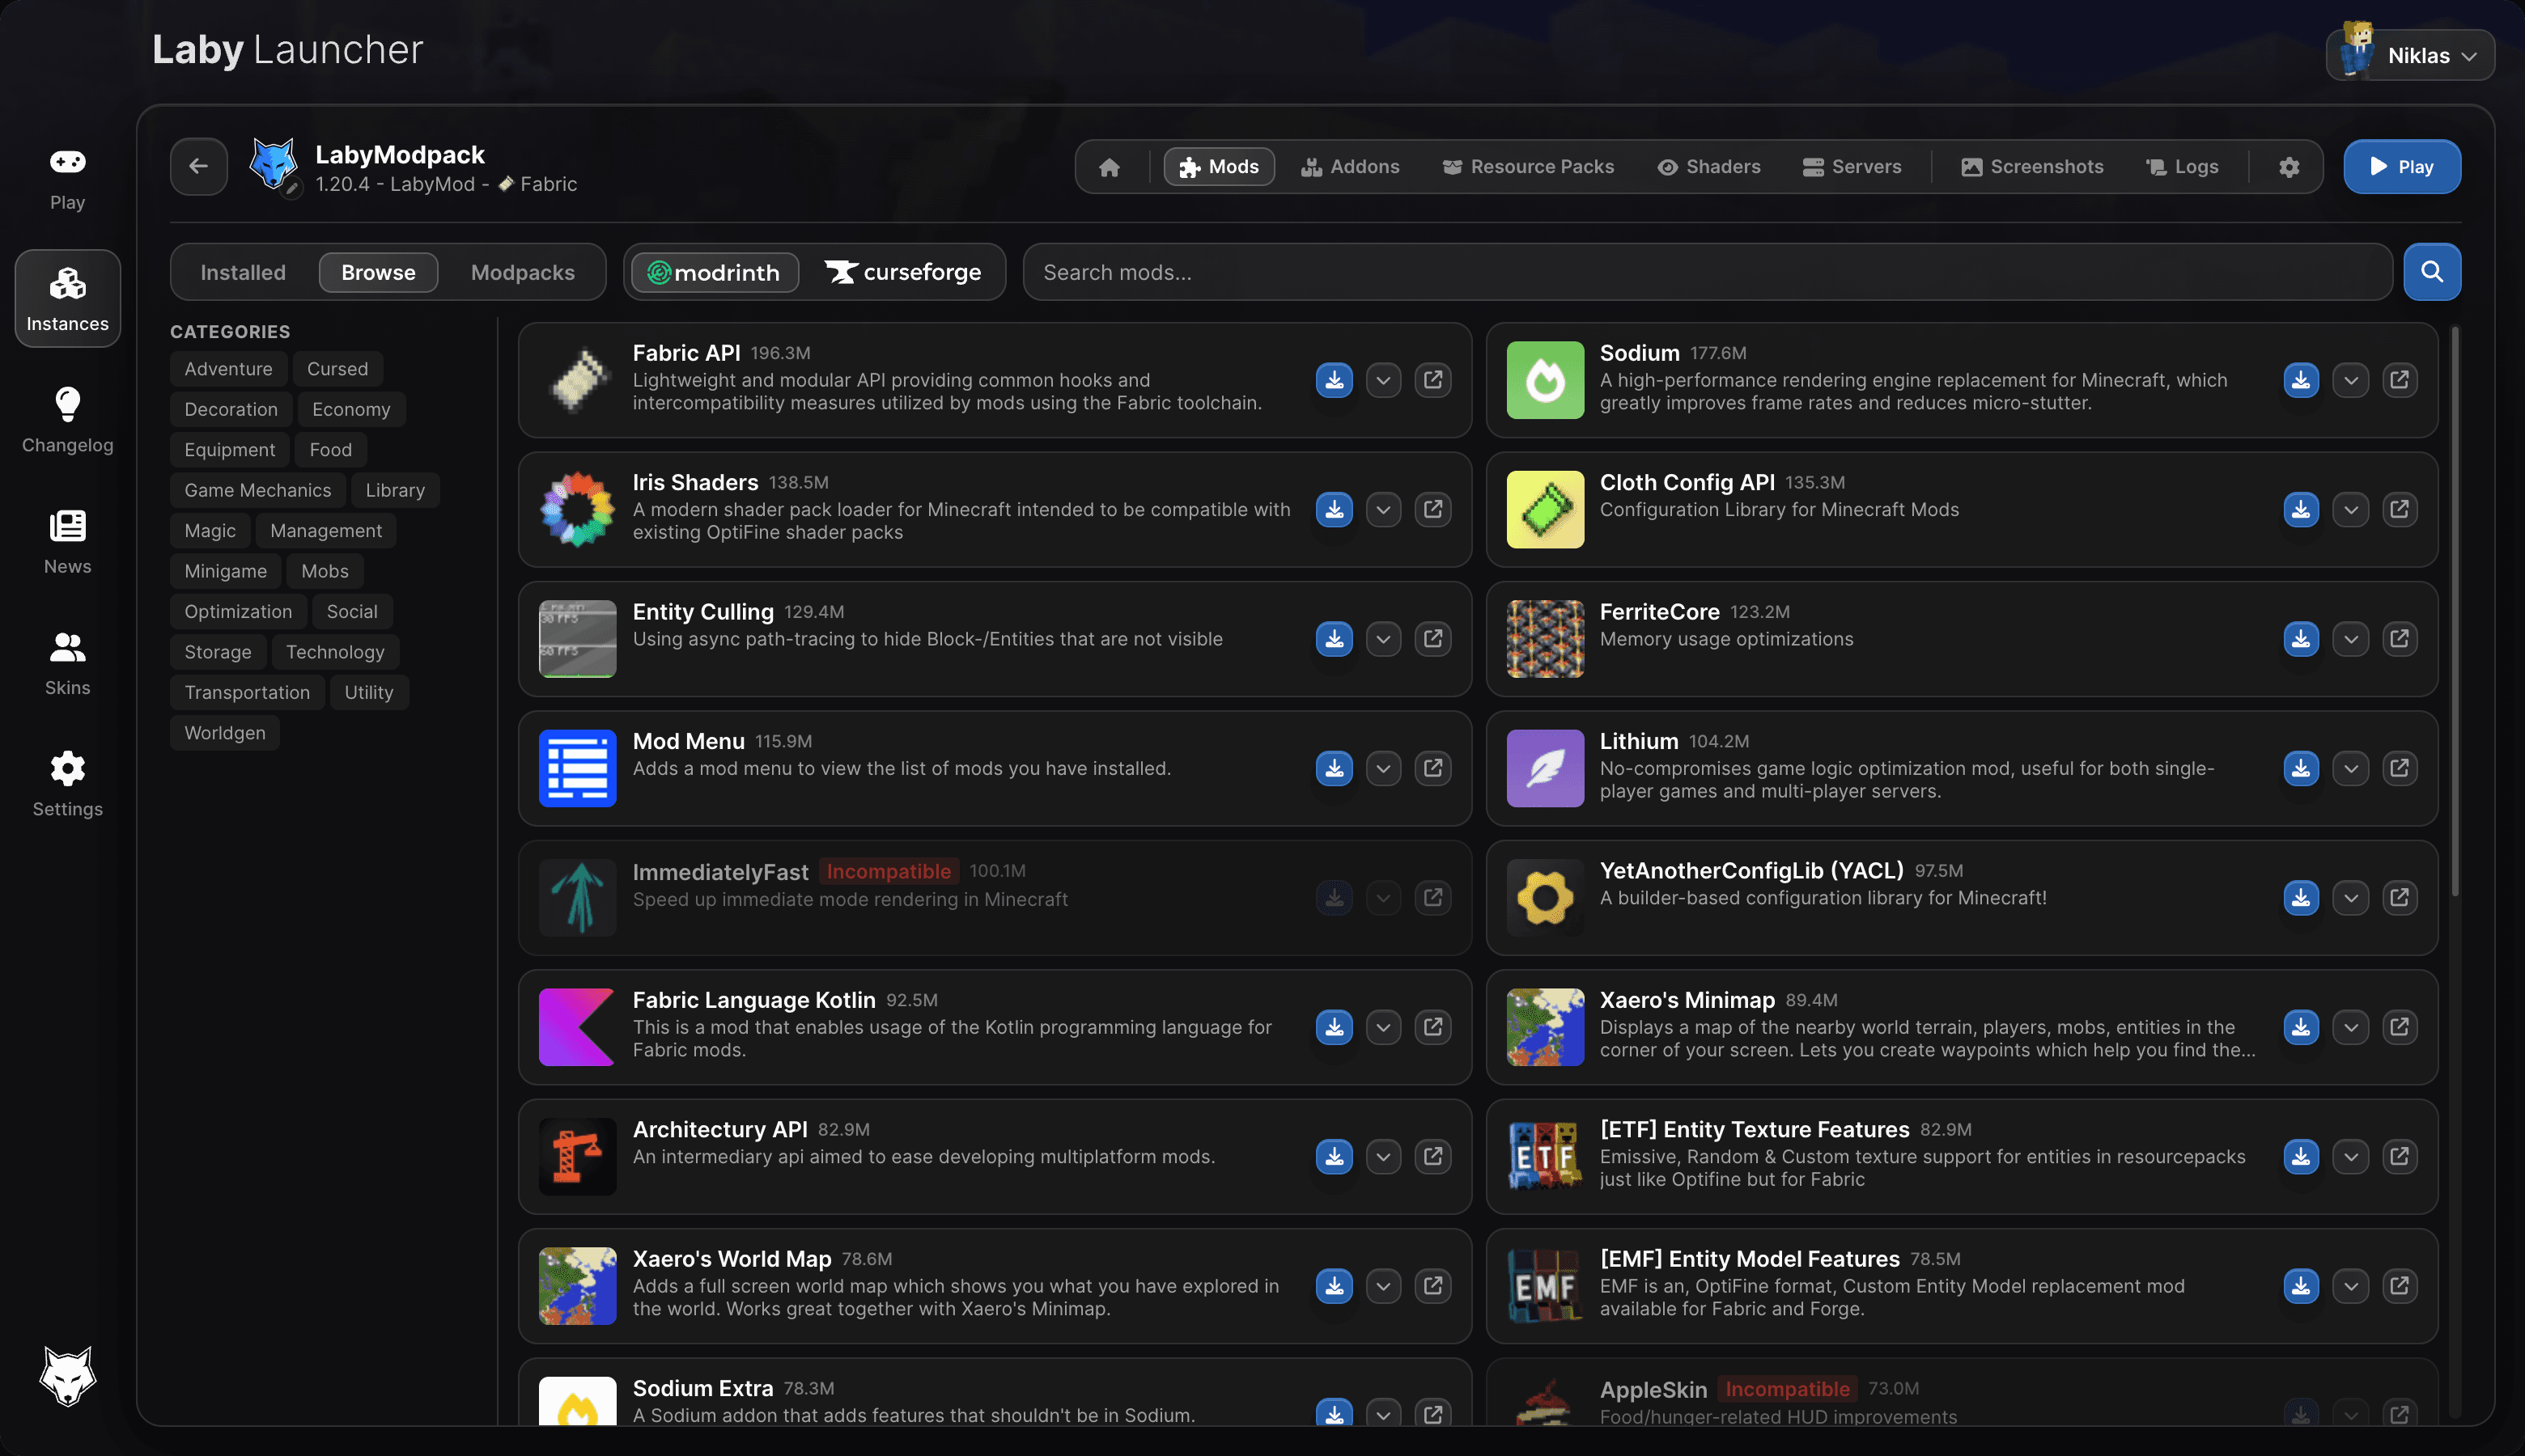The image size is (2525, 1456).
Task: Open the Screenshots tab
Action: 2032,167
